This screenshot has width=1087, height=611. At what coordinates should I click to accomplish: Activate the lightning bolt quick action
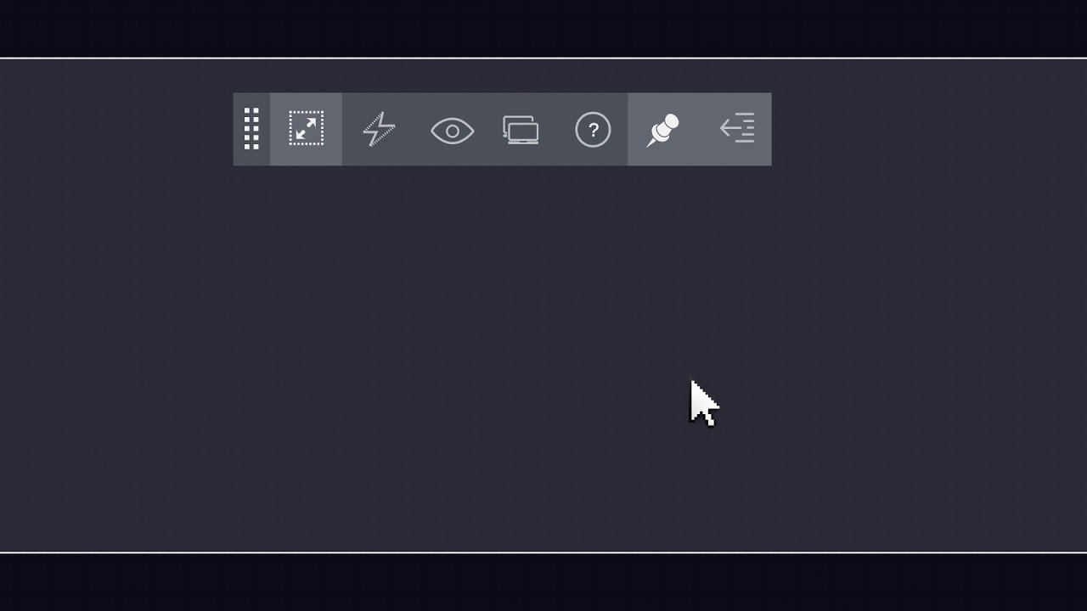point(379,129)
